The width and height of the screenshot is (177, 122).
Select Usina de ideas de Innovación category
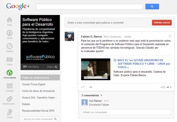point(38,91)
